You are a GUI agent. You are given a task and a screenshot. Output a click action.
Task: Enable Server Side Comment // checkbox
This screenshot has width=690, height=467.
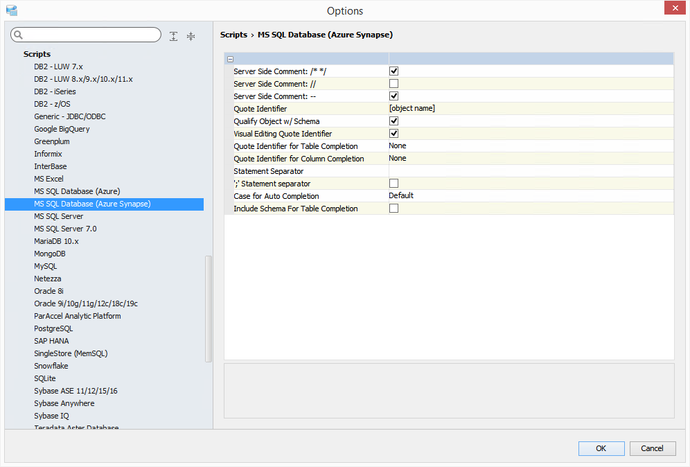coord(393,83)
